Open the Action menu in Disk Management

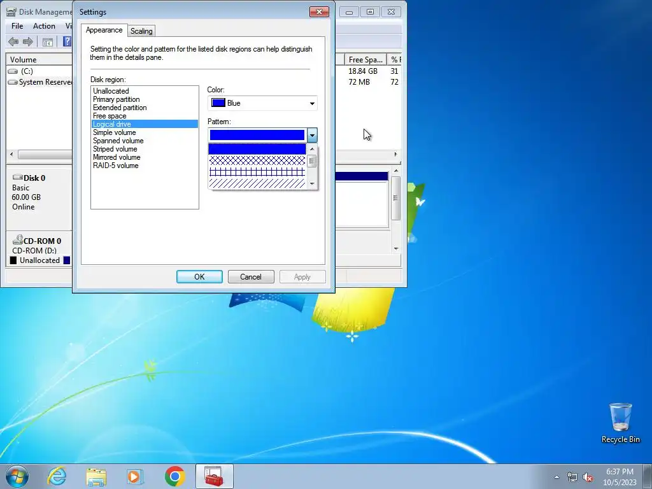44,25
